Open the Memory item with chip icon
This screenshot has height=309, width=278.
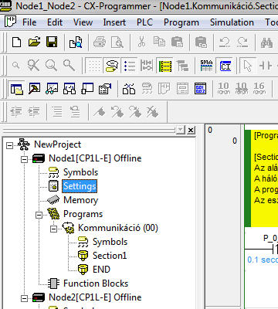click(80, 200)
